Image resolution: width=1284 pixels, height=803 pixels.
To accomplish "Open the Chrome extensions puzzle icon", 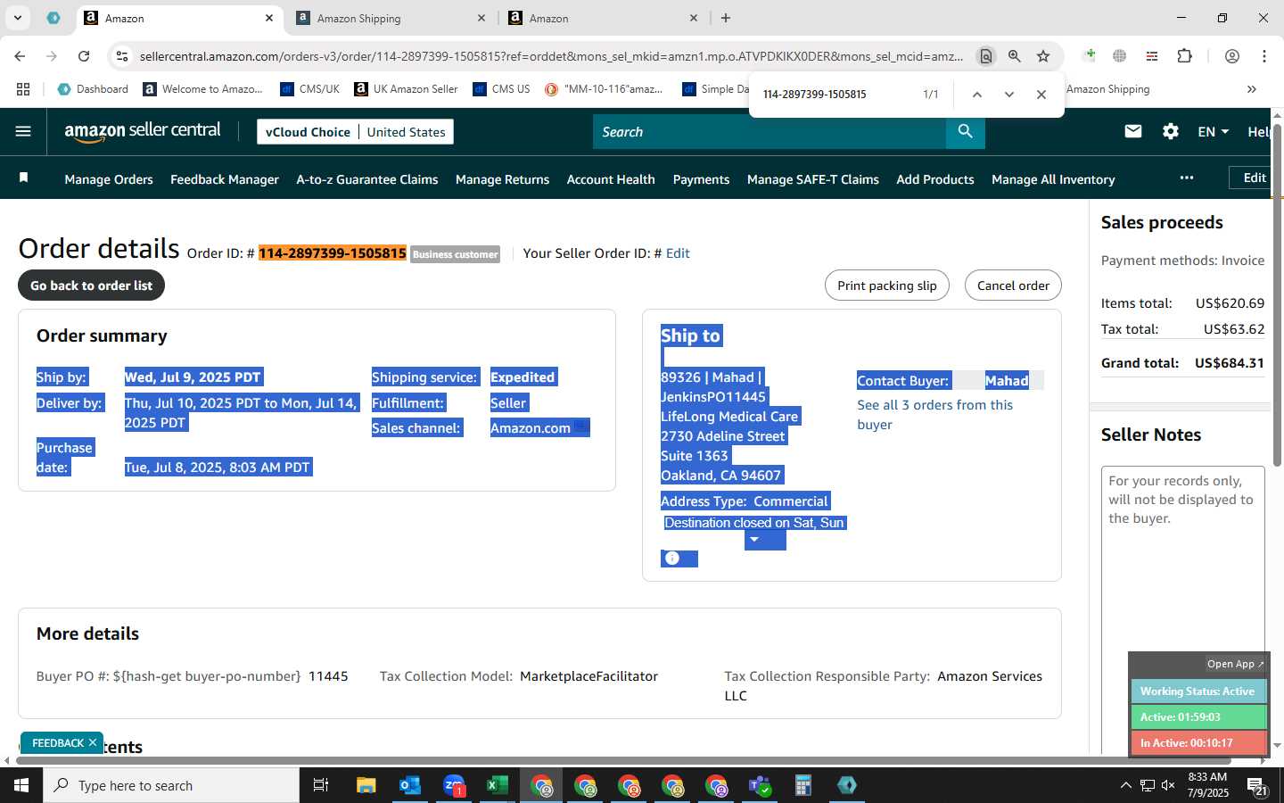I will [x=1184, y=56].
